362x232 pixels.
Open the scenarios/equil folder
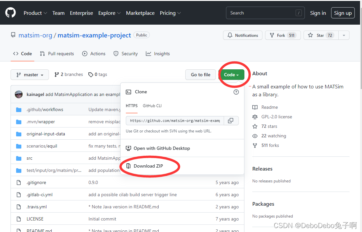pos(42,146)
